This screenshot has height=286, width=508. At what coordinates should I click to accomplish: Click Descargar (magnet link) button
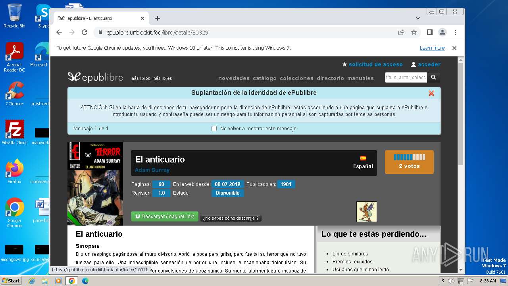click(x=165, y=216)
